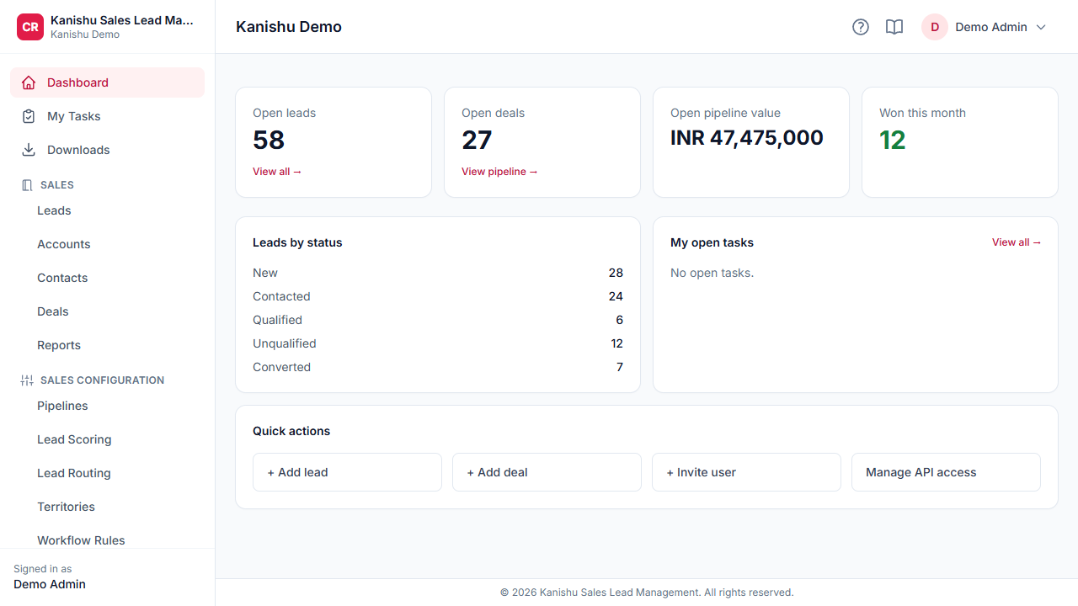Click the Open deals count 27
This screenshot has height=606, width=1078.
477,140
